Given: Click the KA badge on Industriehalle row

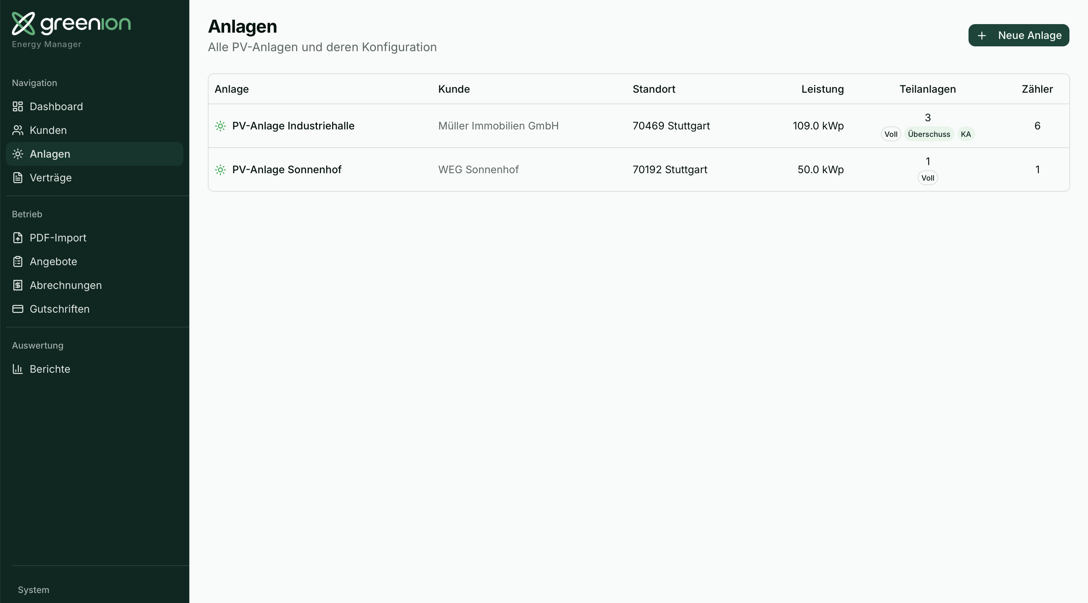Looking at the screenshot, I should point(966,134).
